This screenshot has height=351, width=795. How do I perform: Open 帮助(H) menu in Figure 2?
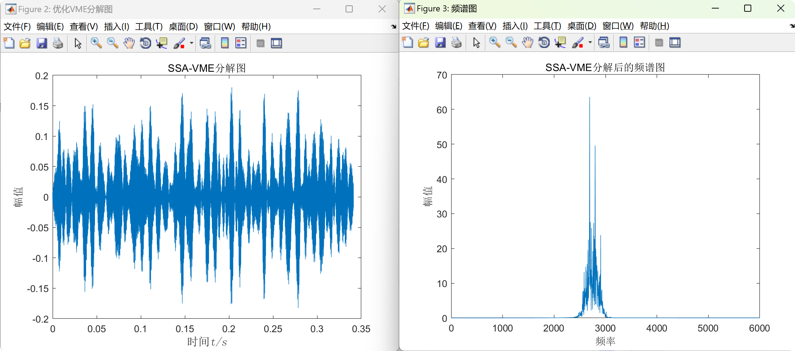(256, 27)
